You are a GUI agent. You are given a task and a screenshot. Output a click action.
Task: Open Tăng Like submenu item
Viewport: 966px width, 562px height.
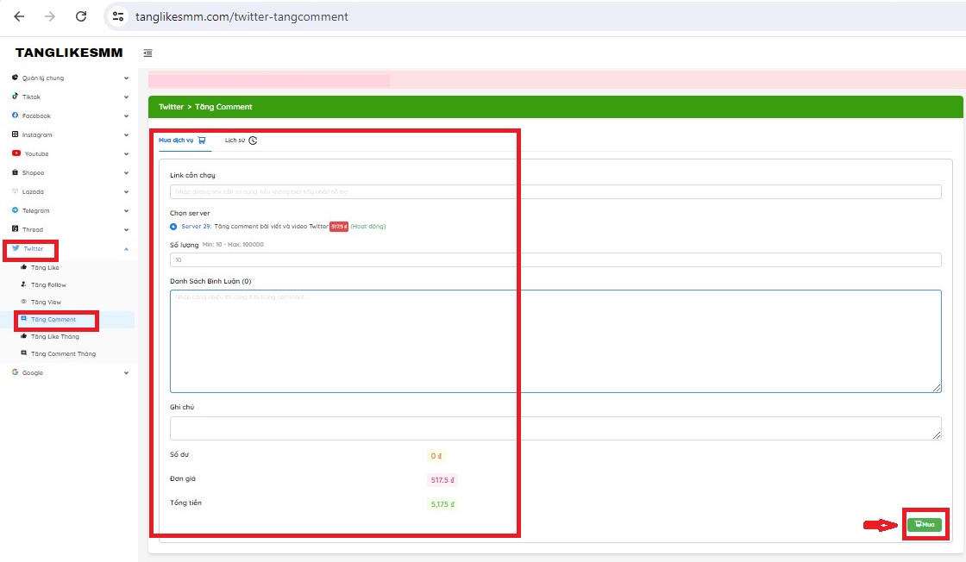(45, 268)
